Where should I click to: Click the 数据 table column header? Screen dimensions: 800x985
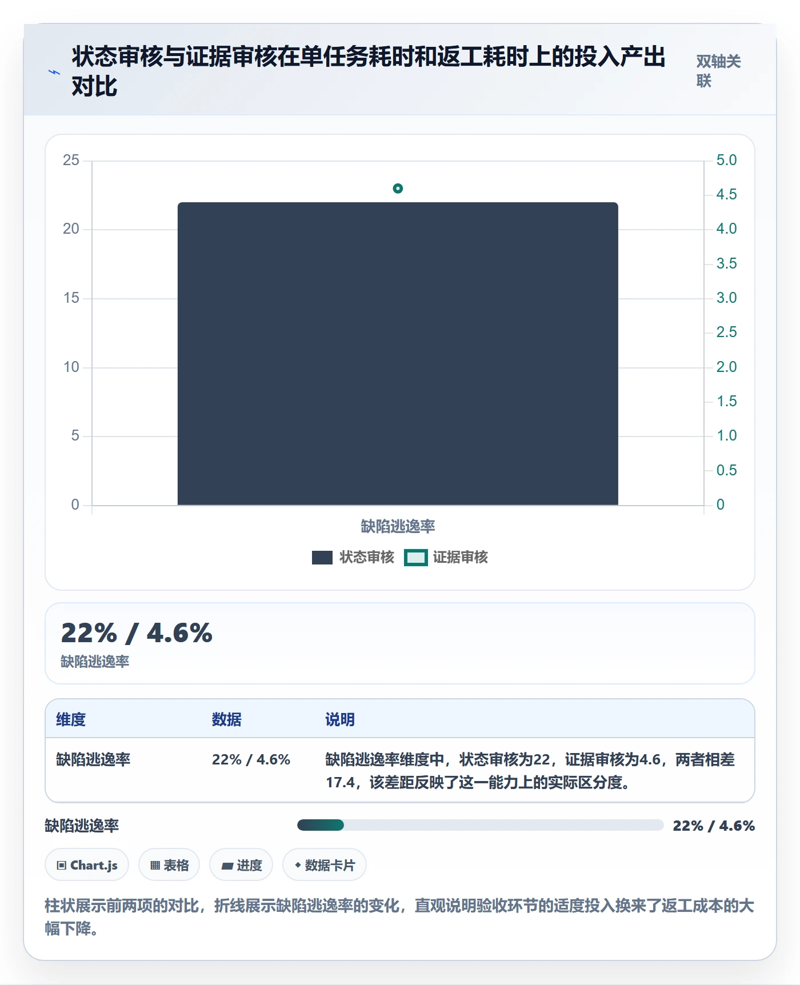point(227,719)
